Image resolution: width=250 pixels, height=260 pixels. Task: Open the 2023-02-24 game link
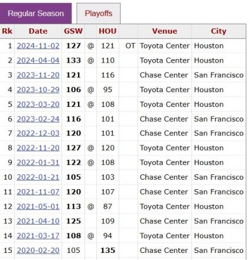[x=38, y=119]
